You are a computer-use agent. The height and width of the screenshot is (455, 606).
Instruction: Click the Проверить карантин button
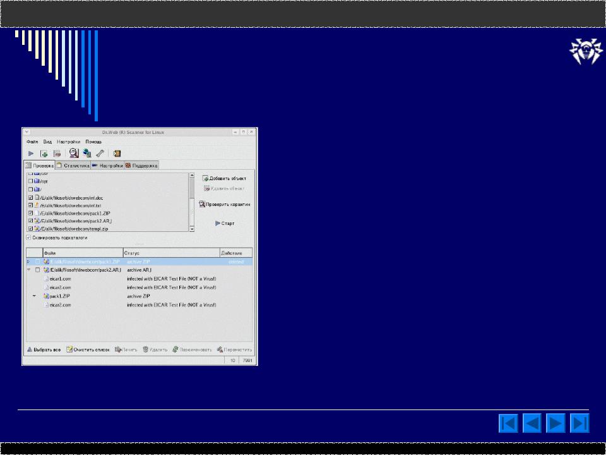[225, 204]
